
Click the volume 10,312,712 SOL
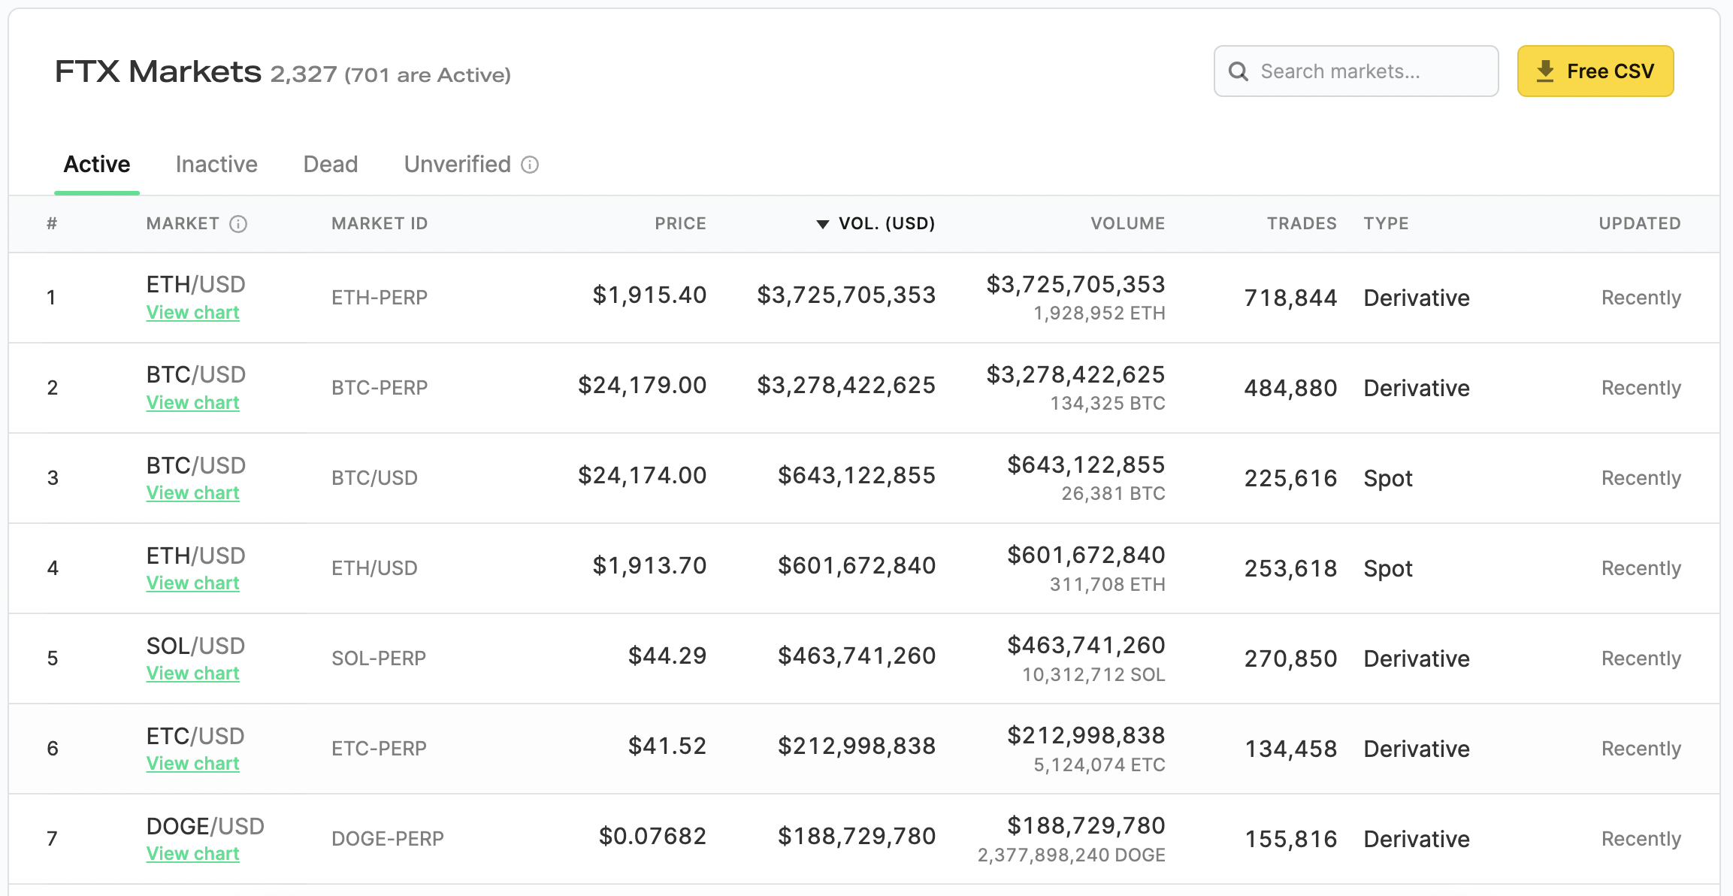1093,674
